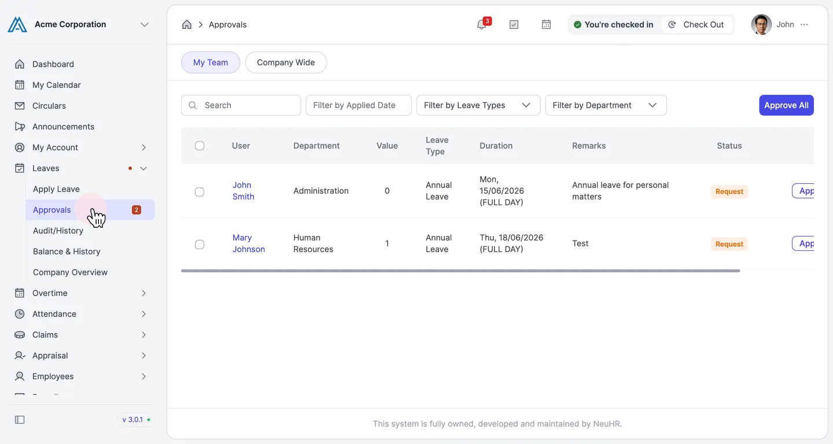Image resolution: width=833 pixels, height=444 pixels.
Task: Click the Attendance clock icon
Action: (20, 314)
